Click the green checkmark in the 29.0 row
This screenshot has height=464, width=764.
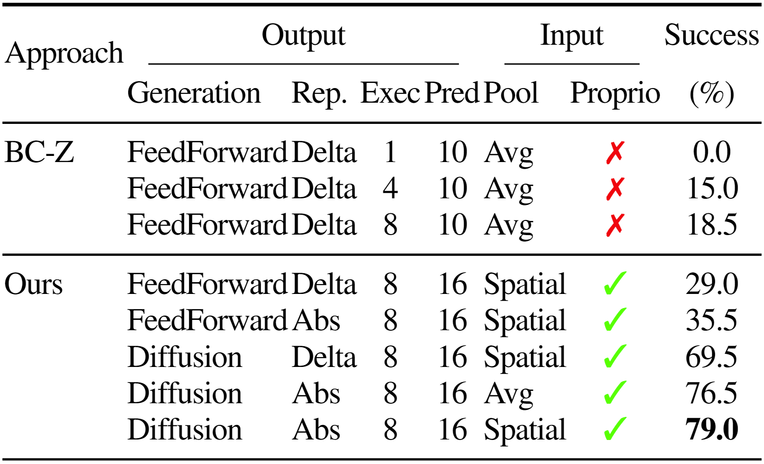pyautogui.click(x=615, y=283)
